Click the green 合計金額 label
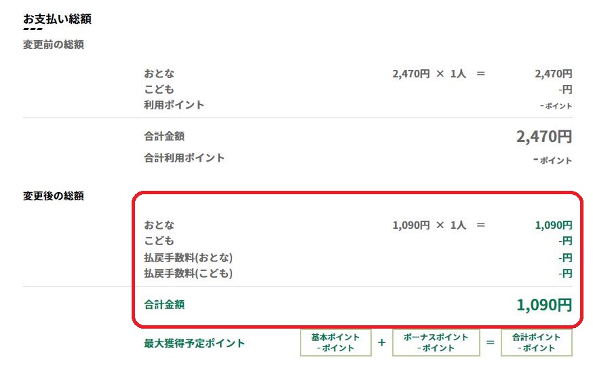 point(164,305)
